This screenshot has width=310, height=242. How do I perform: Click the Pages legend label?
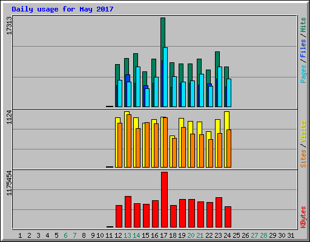click(303, 74)
